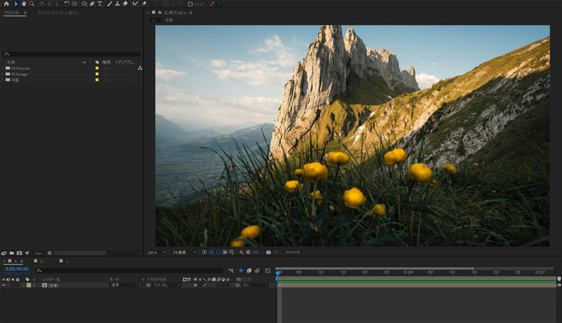Open the 通常 blending mode dropdown
The width and height of the screenshot is (562, 323).
click(x=124, y=285)
